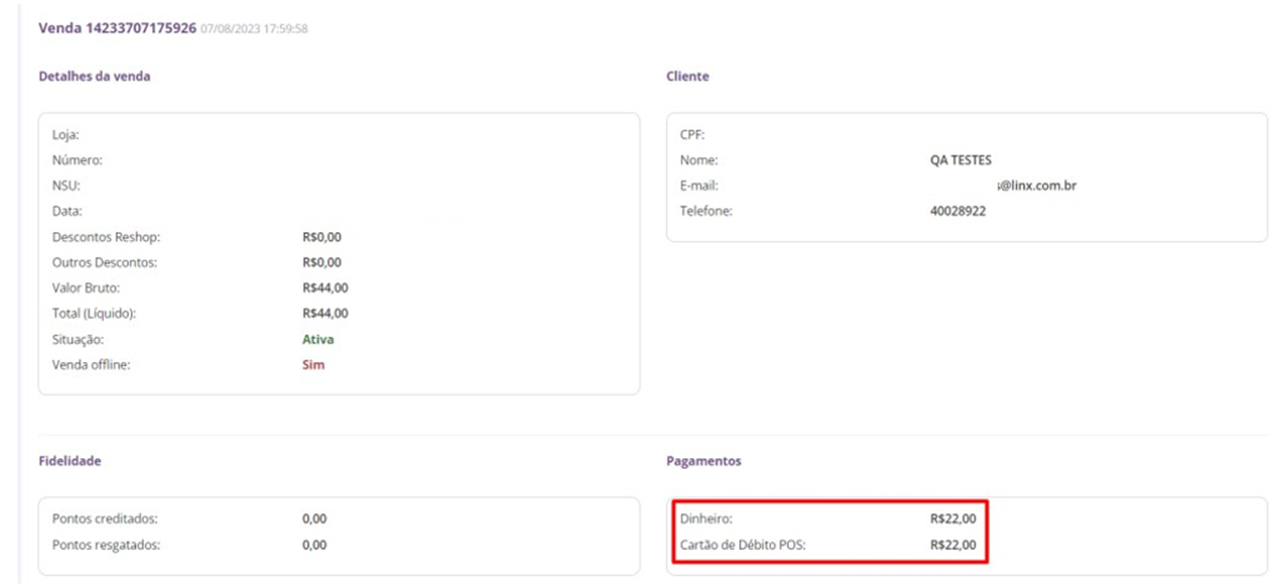Click the sale timestamp 07/08/2023 17:59:58
This screenshot has height=586, width=1272.
pos(254,29)
